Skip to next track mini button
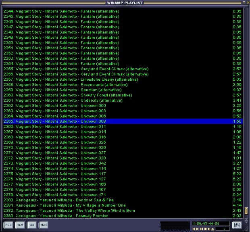The height and width of the screenshot is (232, 250). 208,229
